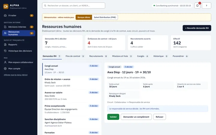
Task: Click Demandes RH à décider card
Action: click(x=62, y=43)
